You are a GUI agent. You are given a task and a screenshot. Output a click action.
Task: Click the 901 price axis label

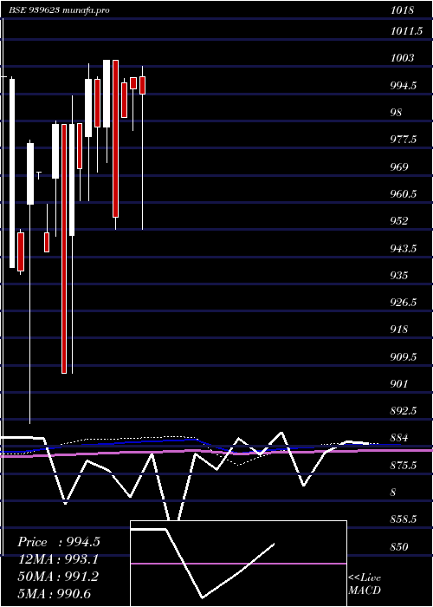(399, 383)
